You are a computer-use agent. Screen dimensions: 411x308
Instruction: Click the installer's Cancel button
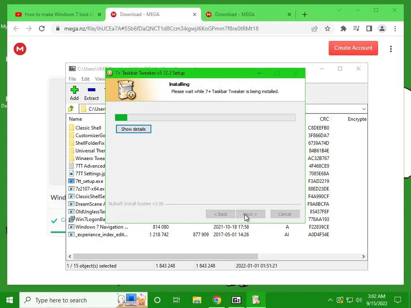click(x=285, y=214)
